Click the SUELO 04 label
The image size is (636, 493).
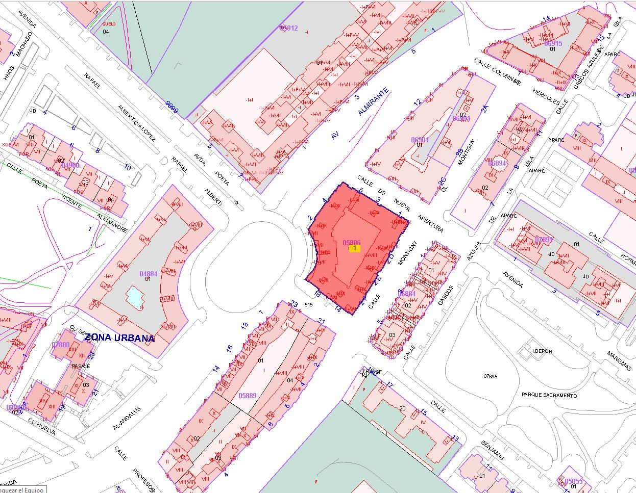pos(108,28)
